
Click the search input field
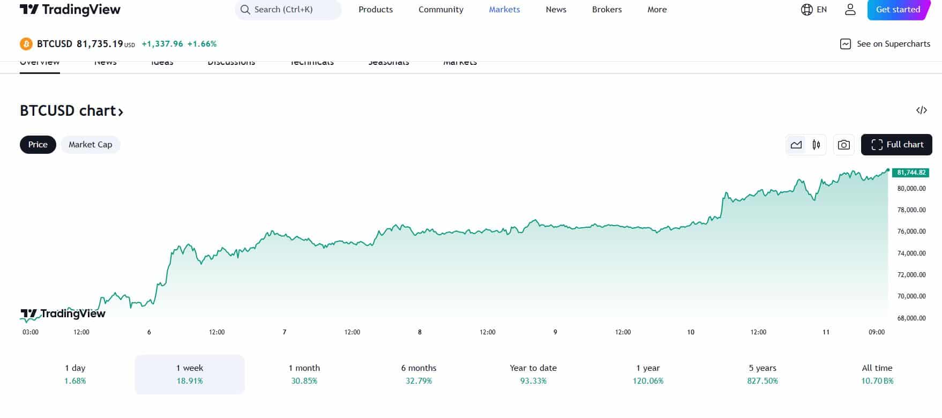288,10
